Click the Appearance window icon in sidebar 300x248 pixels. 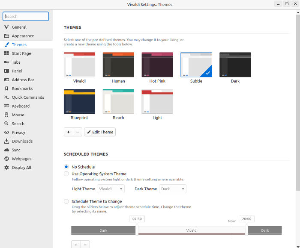pos(6,35)
